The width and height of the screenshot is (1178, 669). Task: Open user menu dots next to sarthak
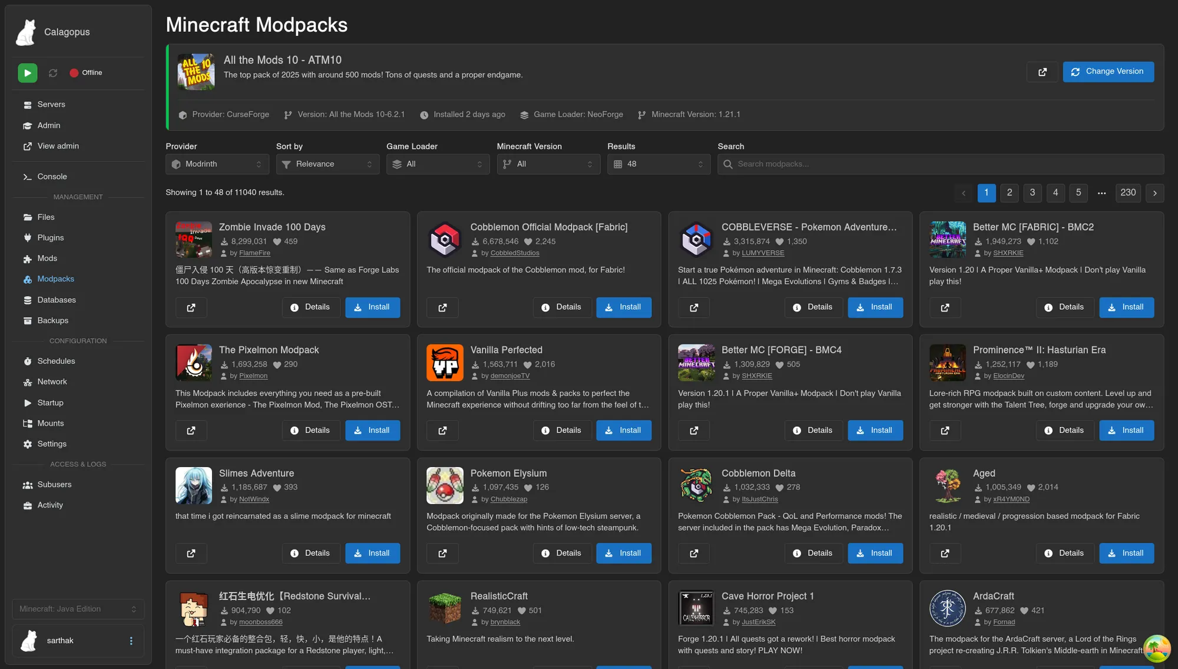[x=131, y=641]
